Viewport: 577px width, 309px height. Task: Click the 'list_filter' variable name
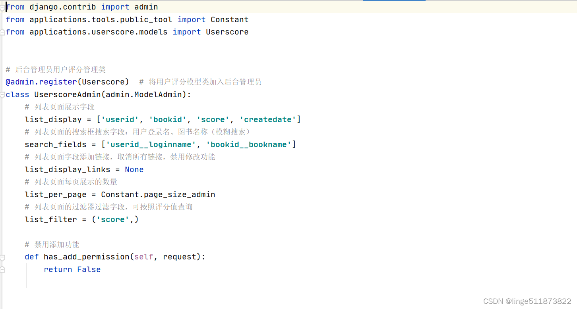[x=50, y=219]
